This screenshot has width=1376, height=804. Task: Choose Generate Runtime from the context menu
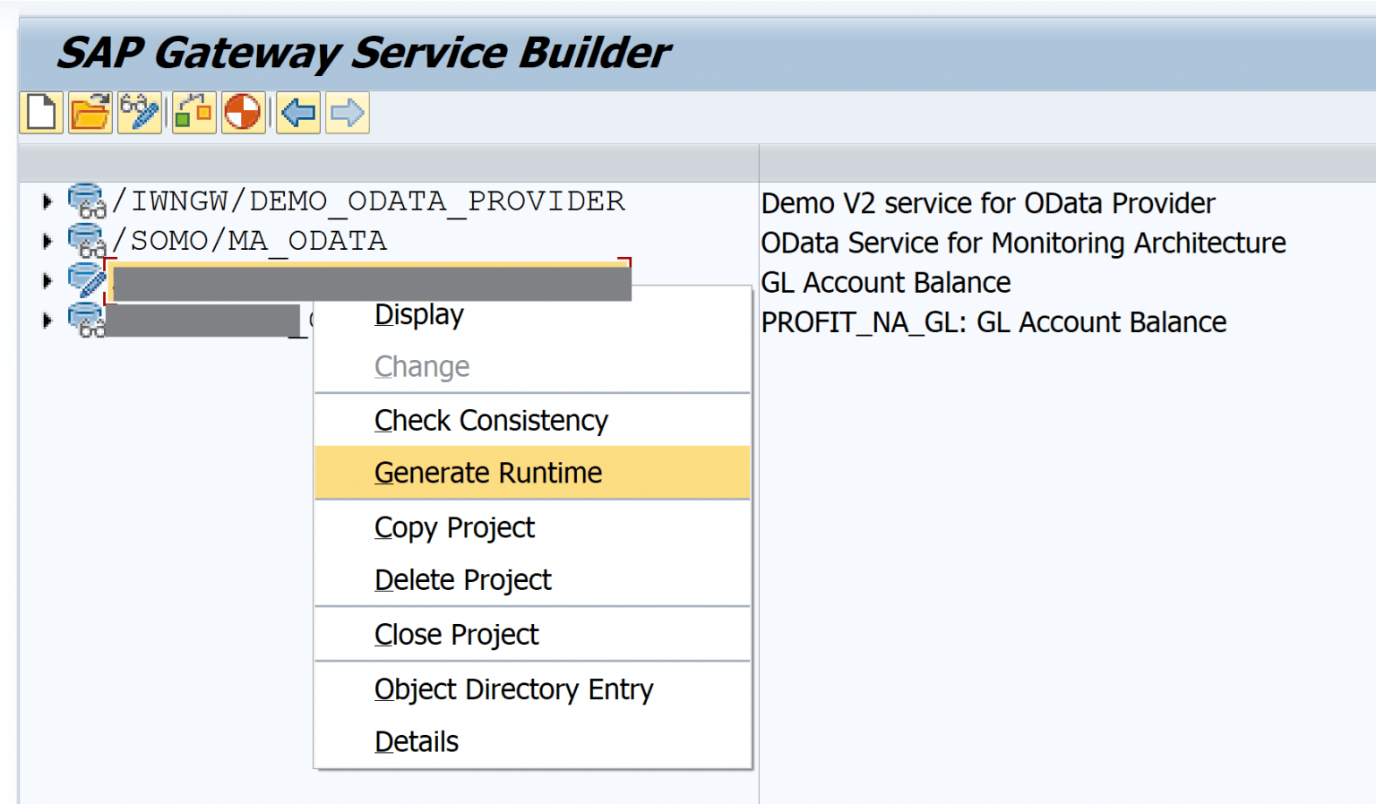[x=488, y=472]
